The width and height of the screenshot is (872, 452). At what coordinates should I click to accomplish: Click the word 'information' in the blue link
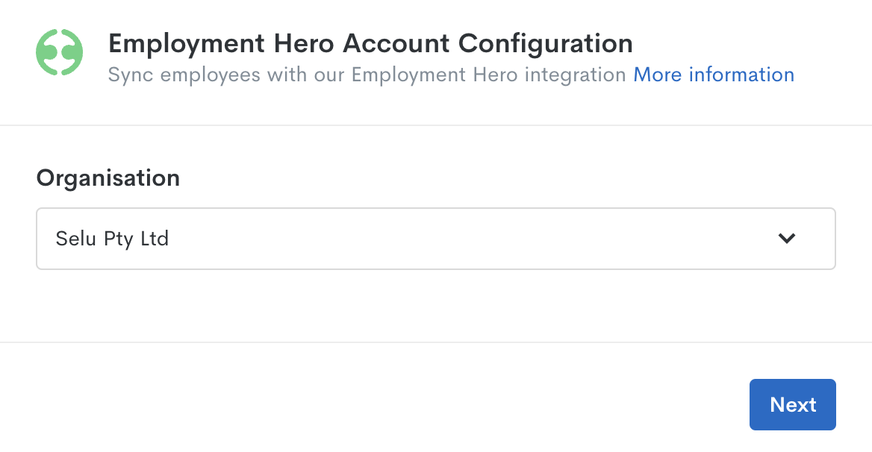[x=741, y=75]
